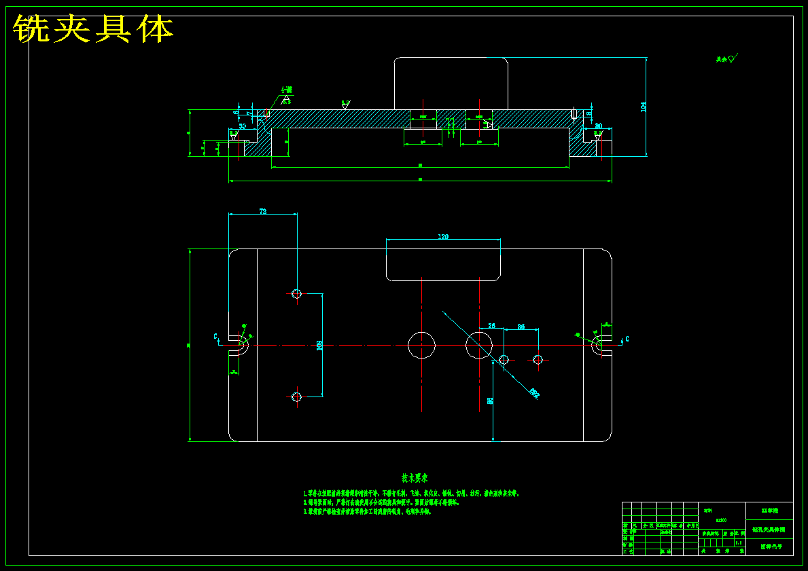Click the 图样代号 title block cell
The width and height of the screenshot is (808, 571).
[769, 547]
